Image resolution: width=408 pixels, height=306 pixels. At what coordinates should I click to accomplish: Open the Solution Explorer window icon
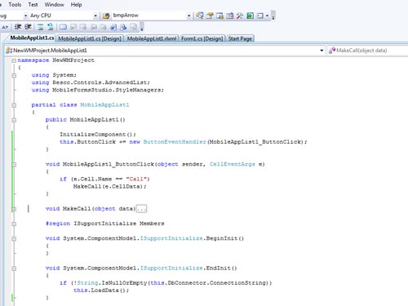199,16
